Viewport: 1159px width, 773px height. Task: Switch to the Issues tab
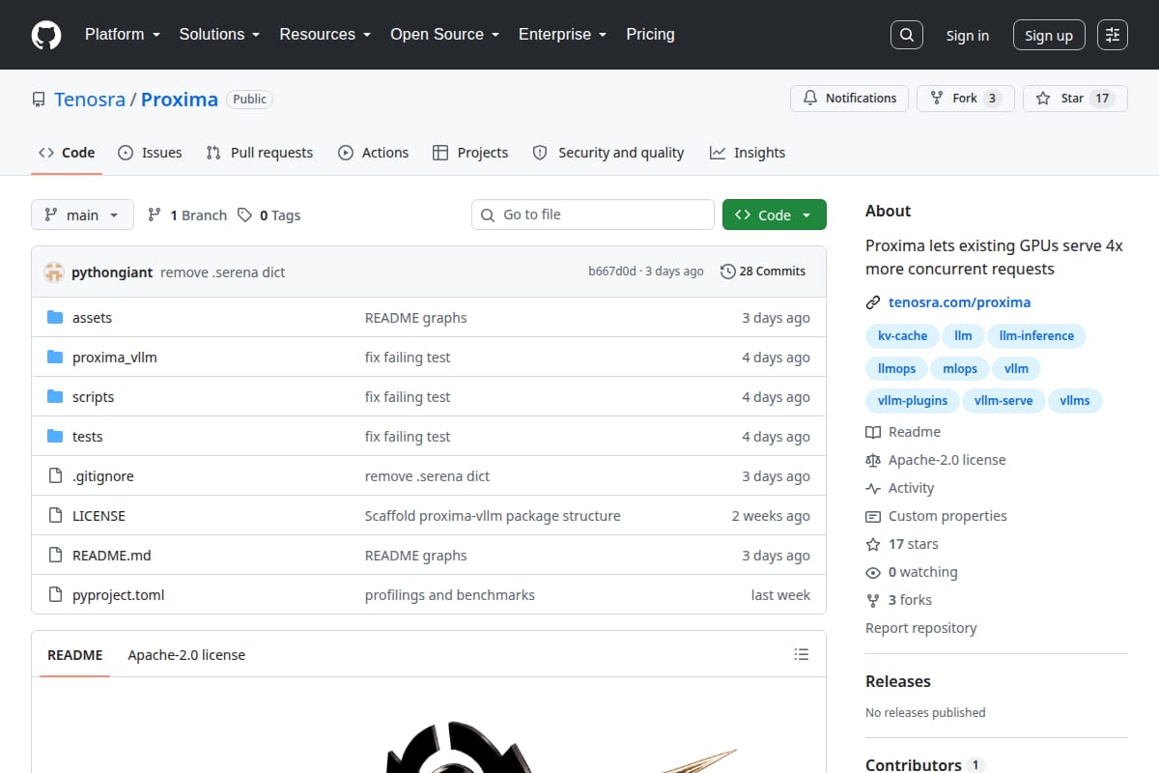tap(150, 153)
